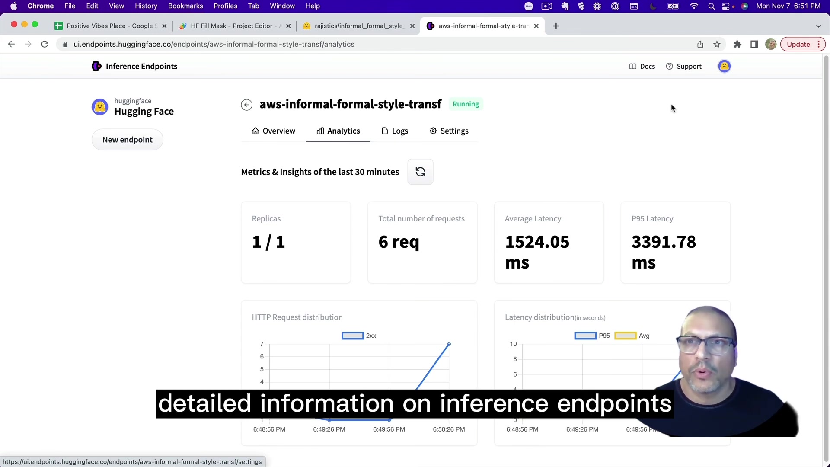
Task: Open the Bookmarks menu
Action: (185, 6)
